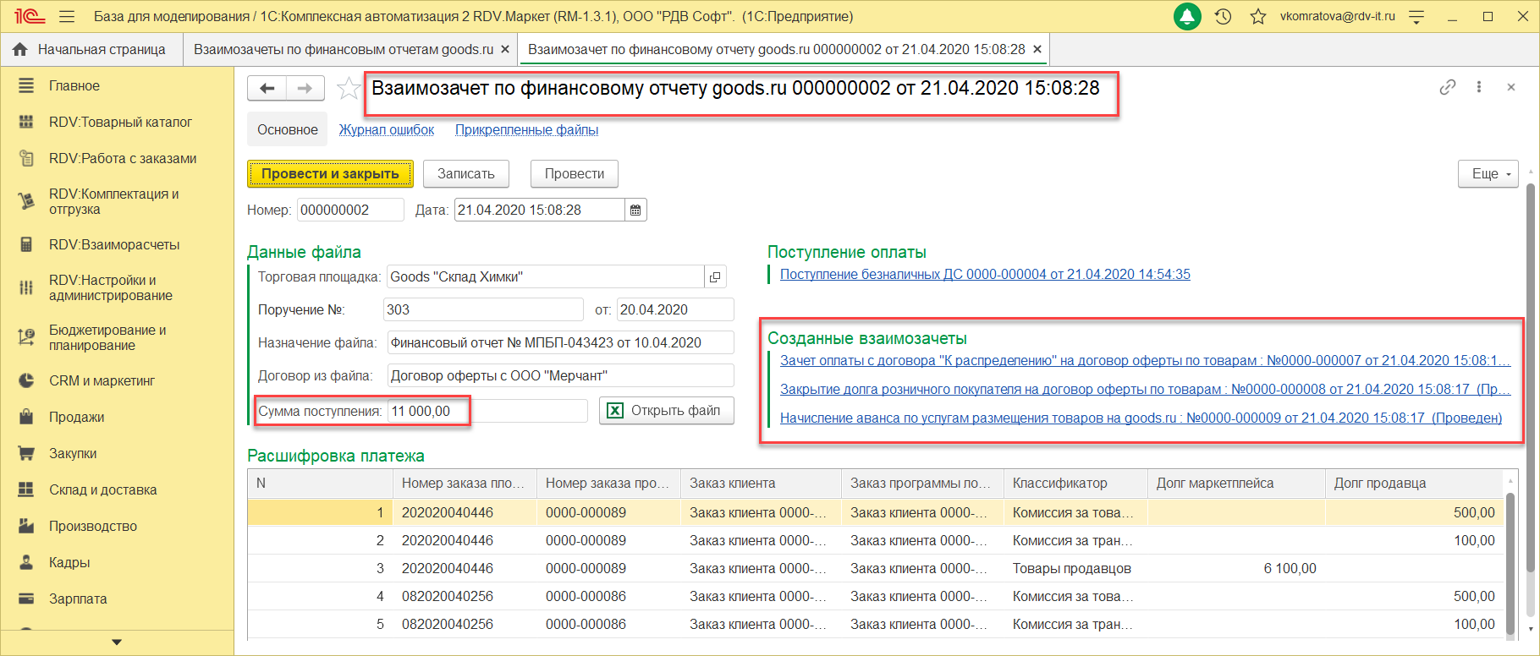Image resolution: width=1540 pixels, height=656 pixels.
Task: Add document to favorites with star icon
Action: coord(348,89)
